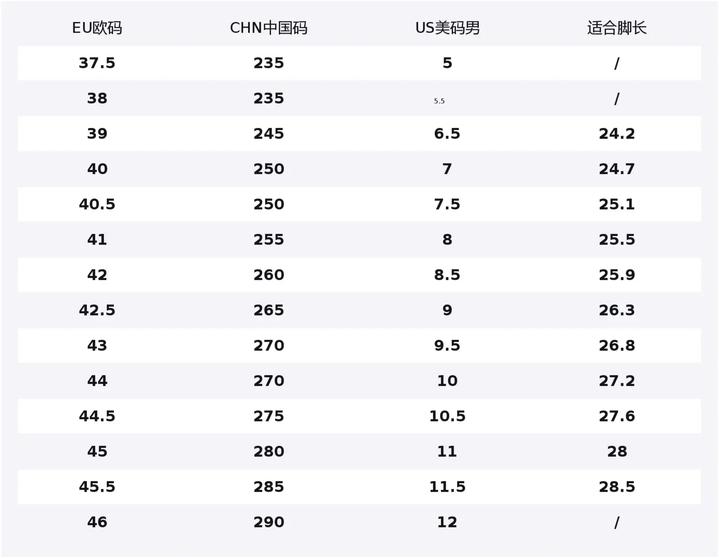The width and height of the screenshot is (719, 558).
Task: Select CHN size 260 cell
Action: 268,275
